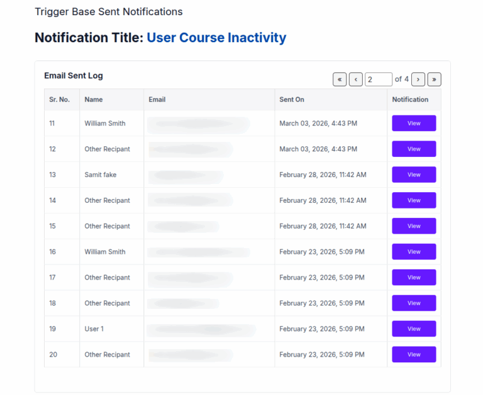Click the page number input field
Screen dimensions: 483x395
click(x=378, y=79)
